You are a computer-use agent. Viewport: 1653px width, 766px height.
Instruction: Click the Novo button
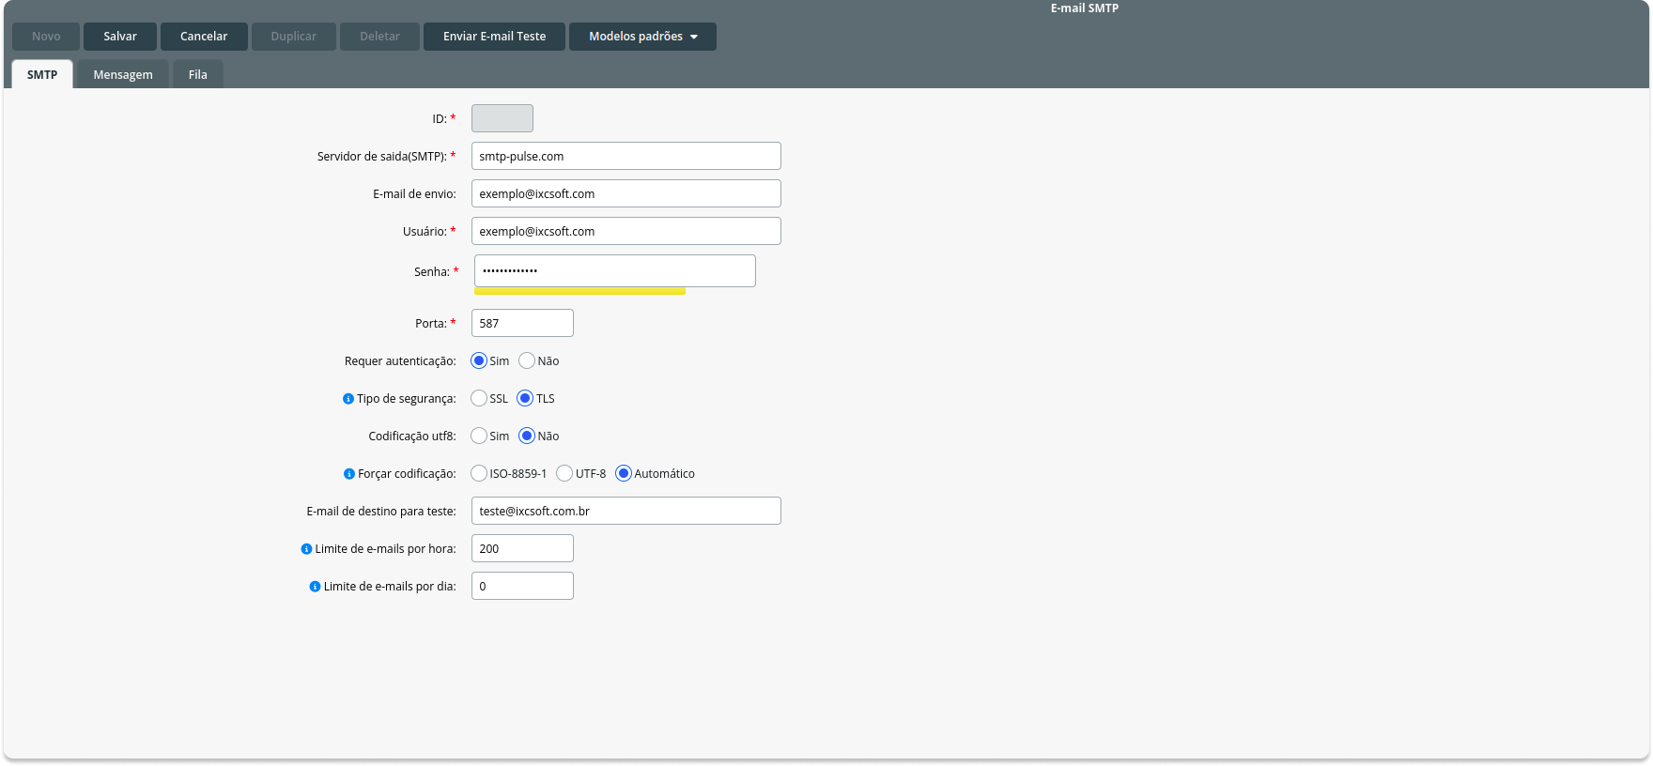pos(46,37)
